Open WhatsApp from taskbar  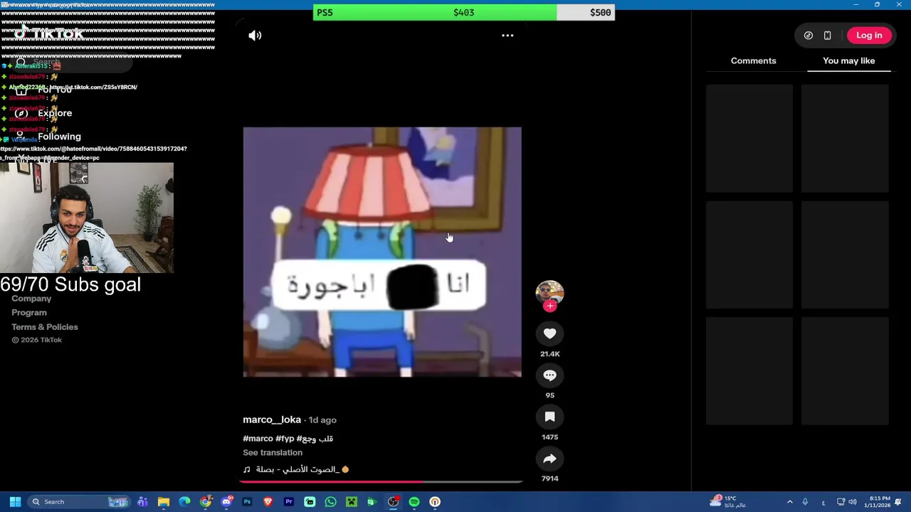(330, 501)
